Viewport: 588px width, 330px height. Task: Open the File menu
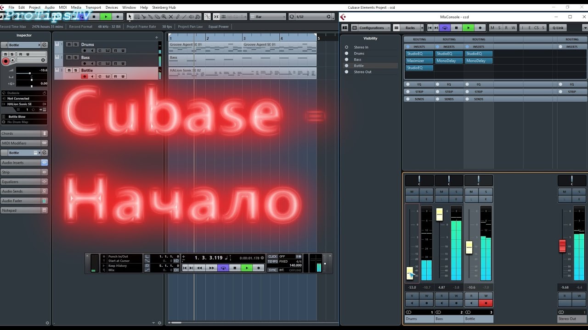[11, 7]
